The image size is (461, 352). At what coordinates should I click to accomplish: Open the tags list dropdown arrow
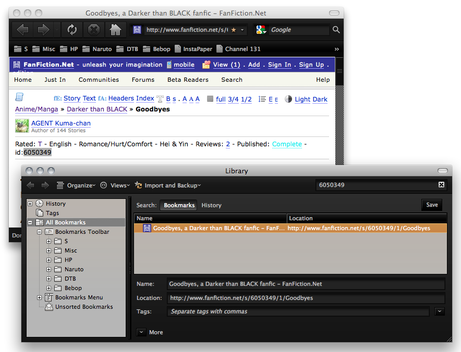click(x=440, y=311)
